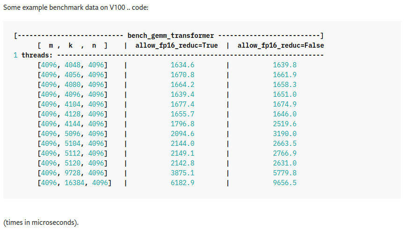407x230 pixels.
Task: Click the value 1661.9
Action: coord(285,75)
